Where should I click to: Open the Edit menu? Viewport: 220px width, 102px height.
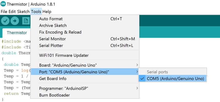tap(12, 12)
